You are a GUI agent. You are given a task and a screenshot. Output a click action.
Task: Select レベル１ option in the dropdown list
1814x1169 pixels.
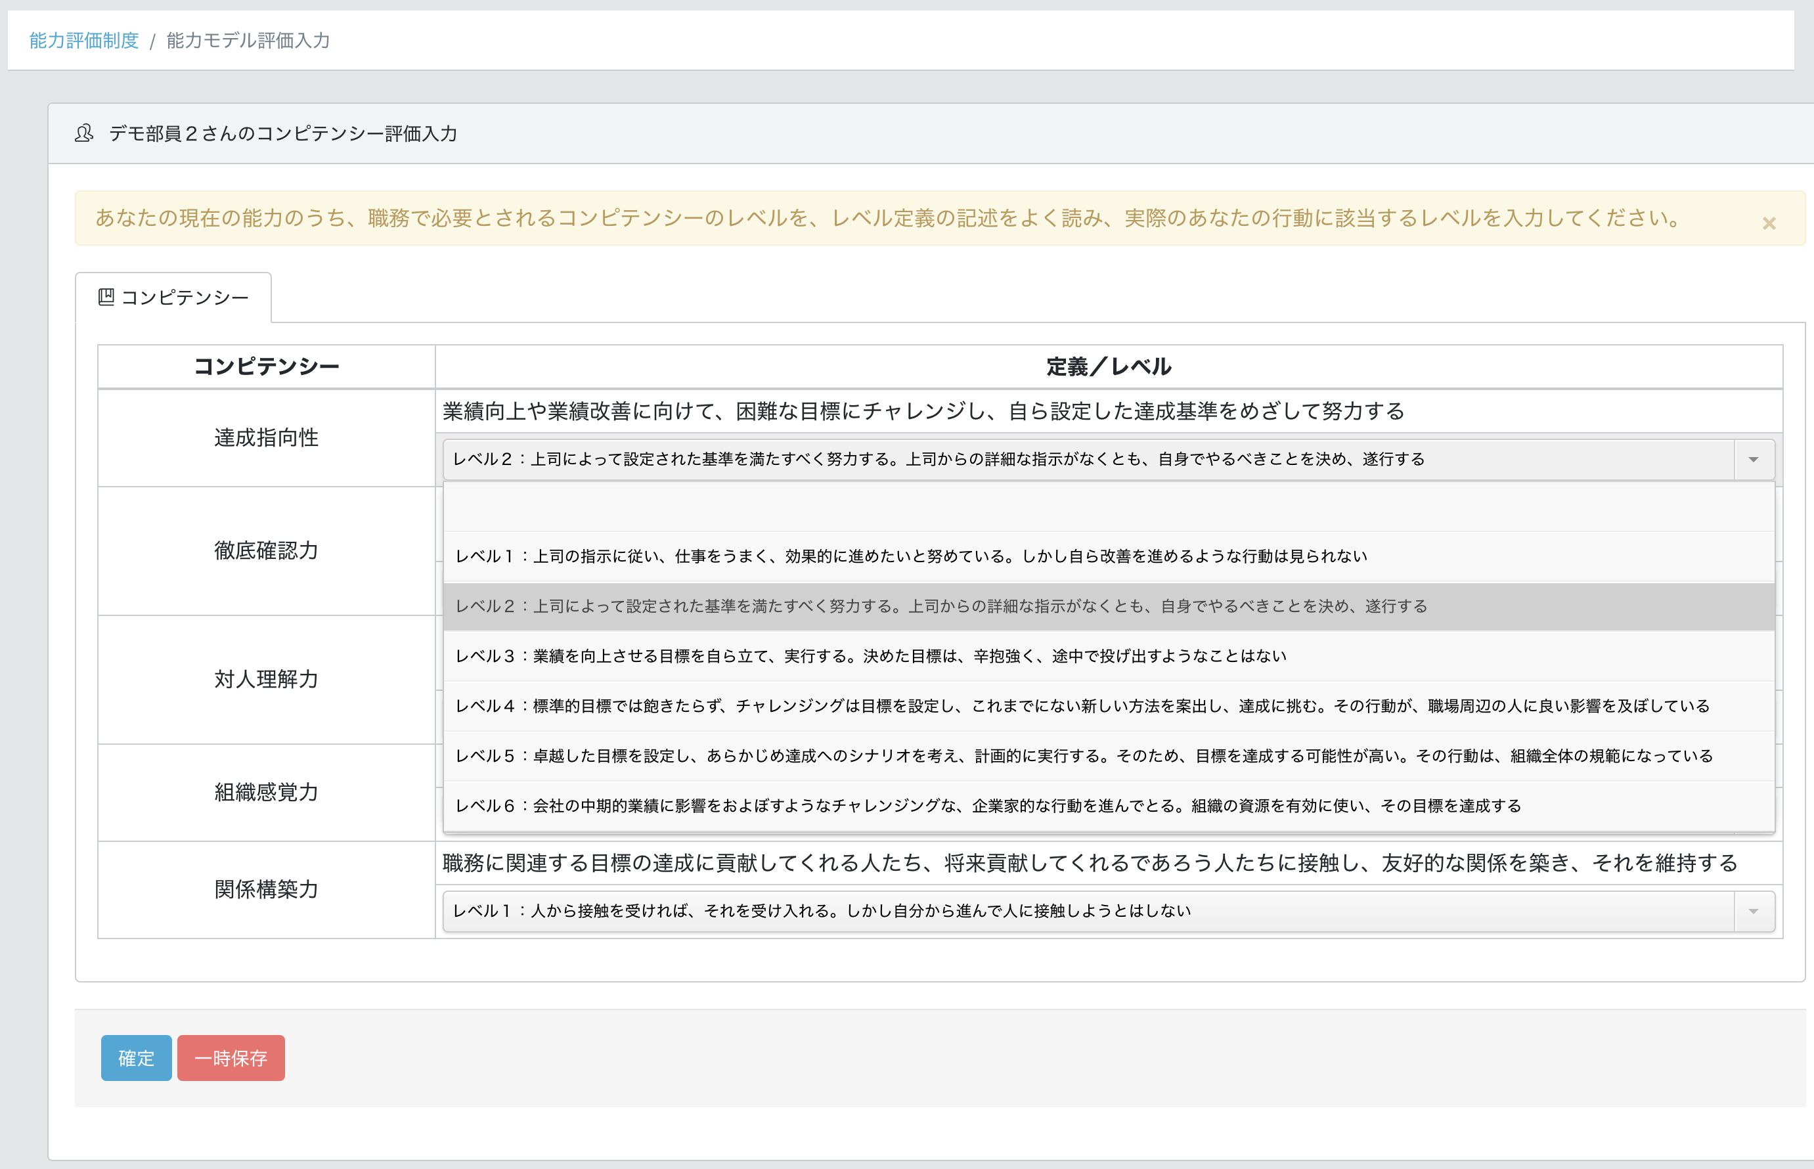(1108, 556)
